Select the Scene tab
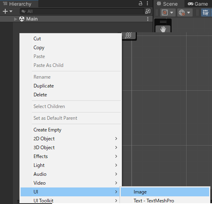This screenshot has height=204, width=212. click(x=167, y=4)
